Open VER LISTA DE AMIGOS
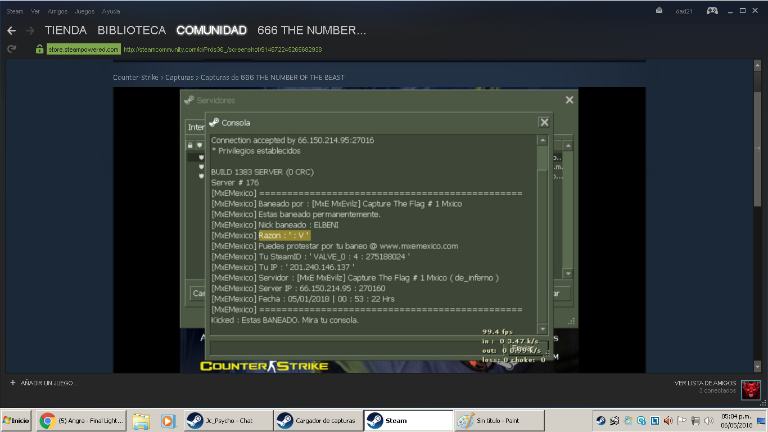This screenshot has height=432, width=768. pyautogui.click(x=705, y=383)
